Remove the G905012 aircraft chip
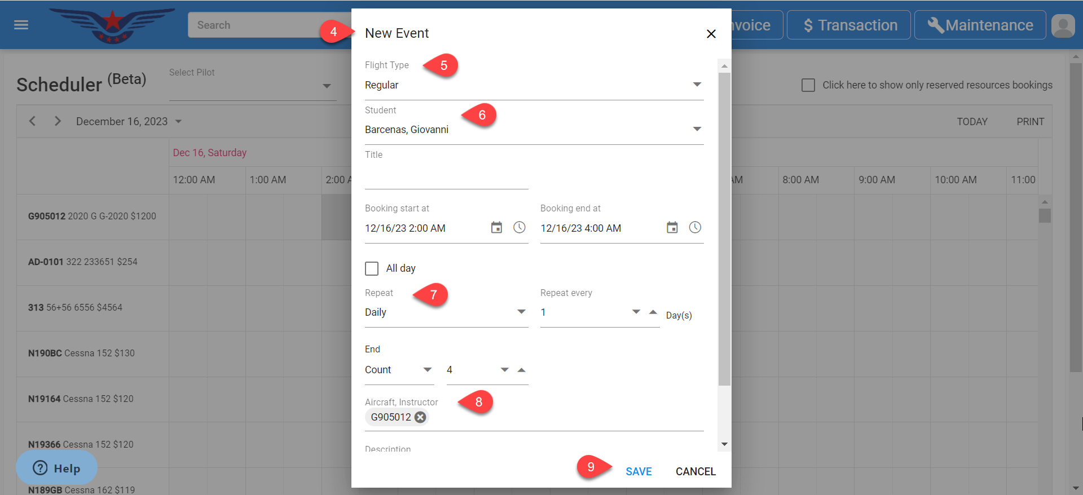The image size is (1083, 495). tap(420, 417)
